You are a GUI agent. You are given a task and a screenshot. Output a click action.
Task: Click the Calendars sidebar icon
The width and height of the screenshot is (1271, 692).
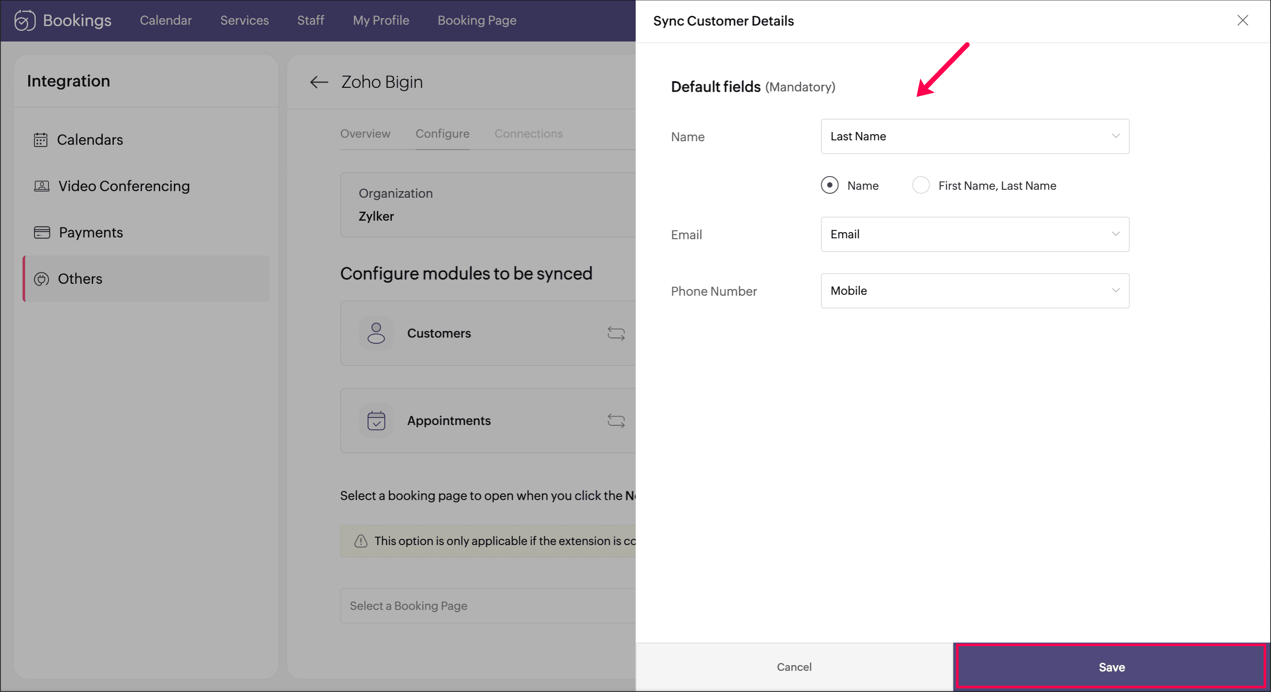[x=41, y=140]
